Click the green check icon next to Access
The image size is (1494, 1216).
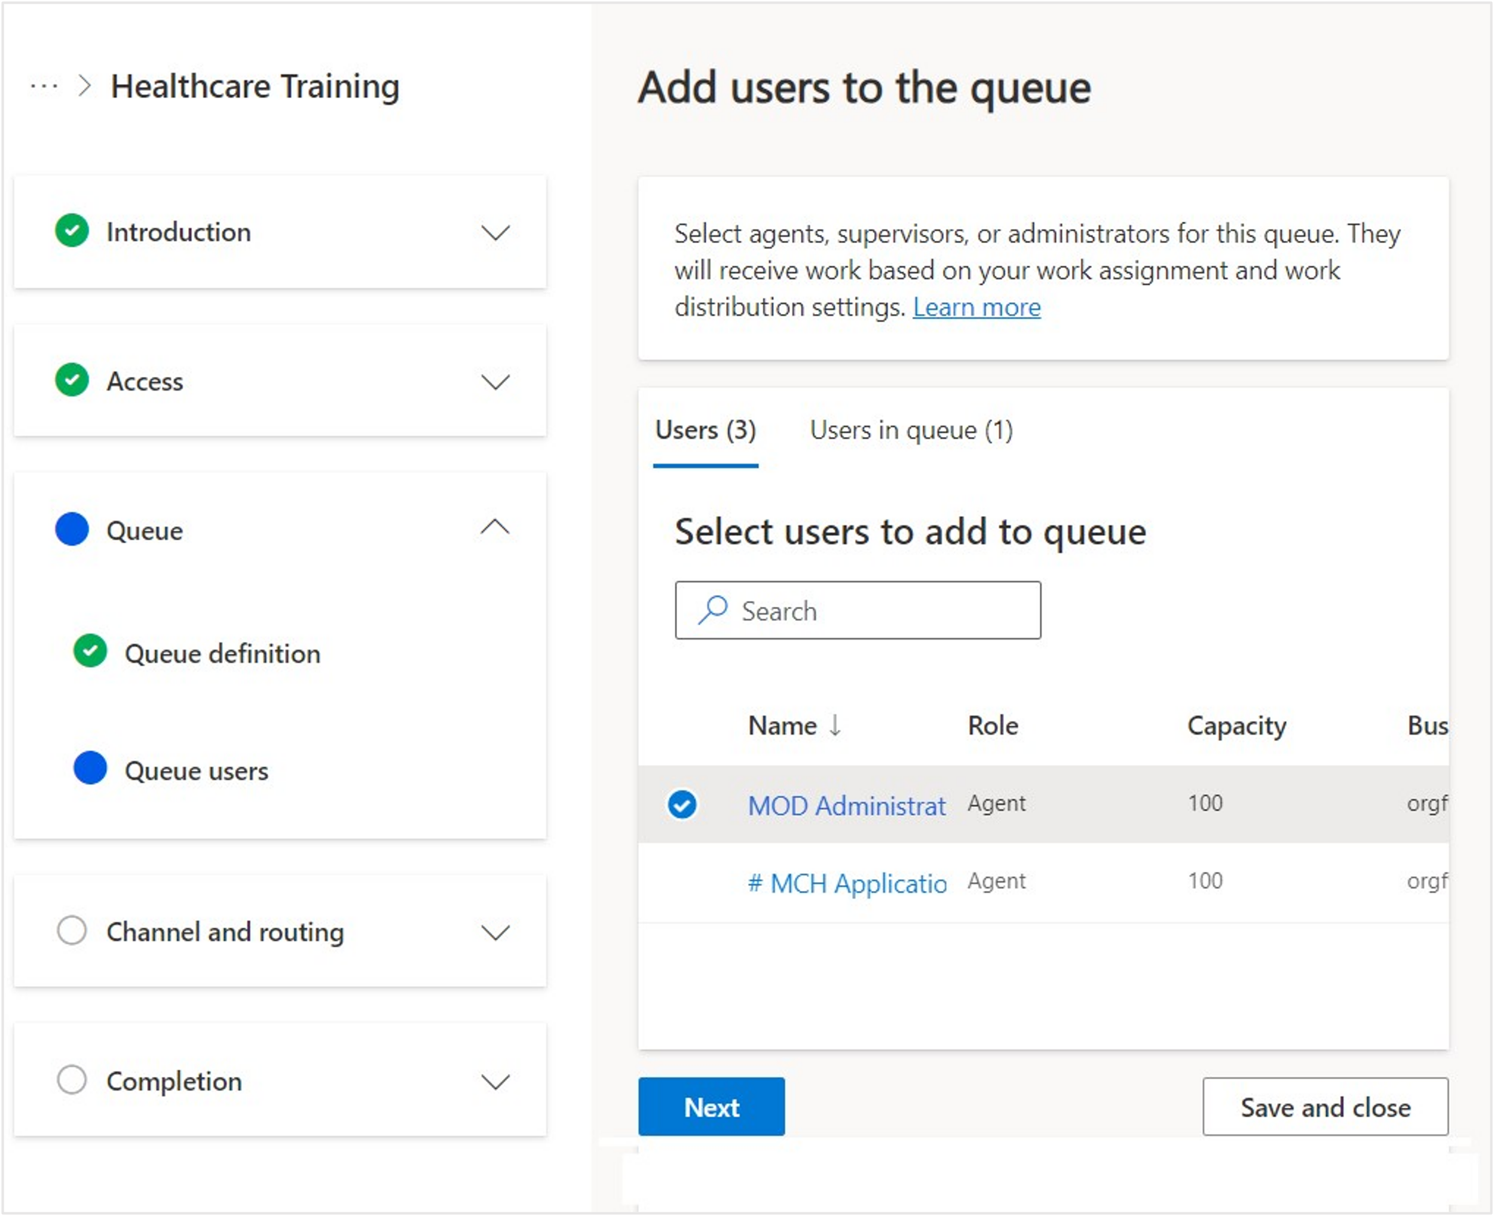[x=72, y=380]
